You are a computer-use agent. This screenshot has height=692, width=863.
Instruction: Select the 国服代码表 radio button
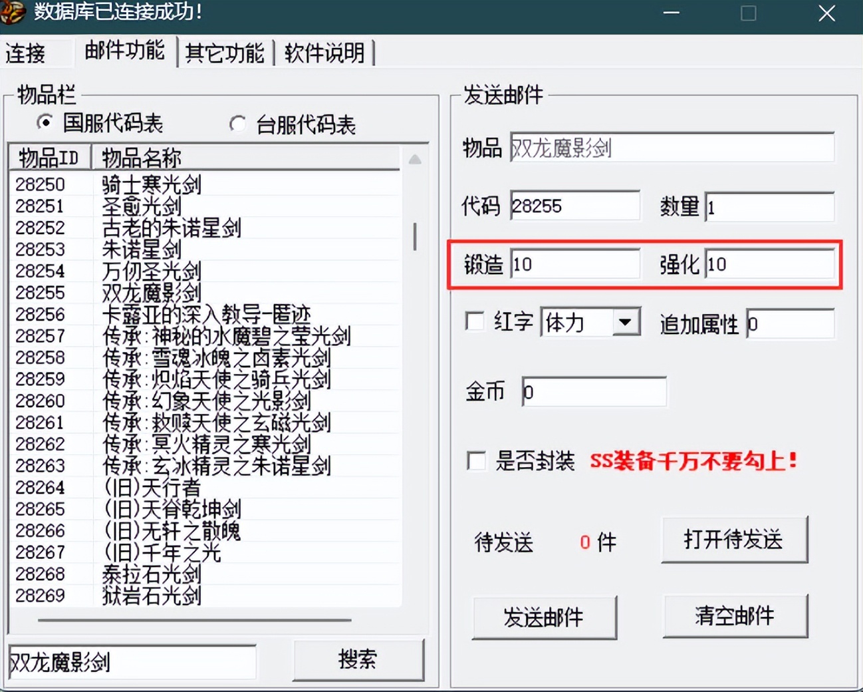pyautogui.click(x=44, y=123)
